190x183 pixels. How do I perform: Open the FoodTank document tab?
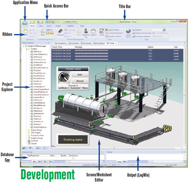pyautogui.click(x=74, y=43)
